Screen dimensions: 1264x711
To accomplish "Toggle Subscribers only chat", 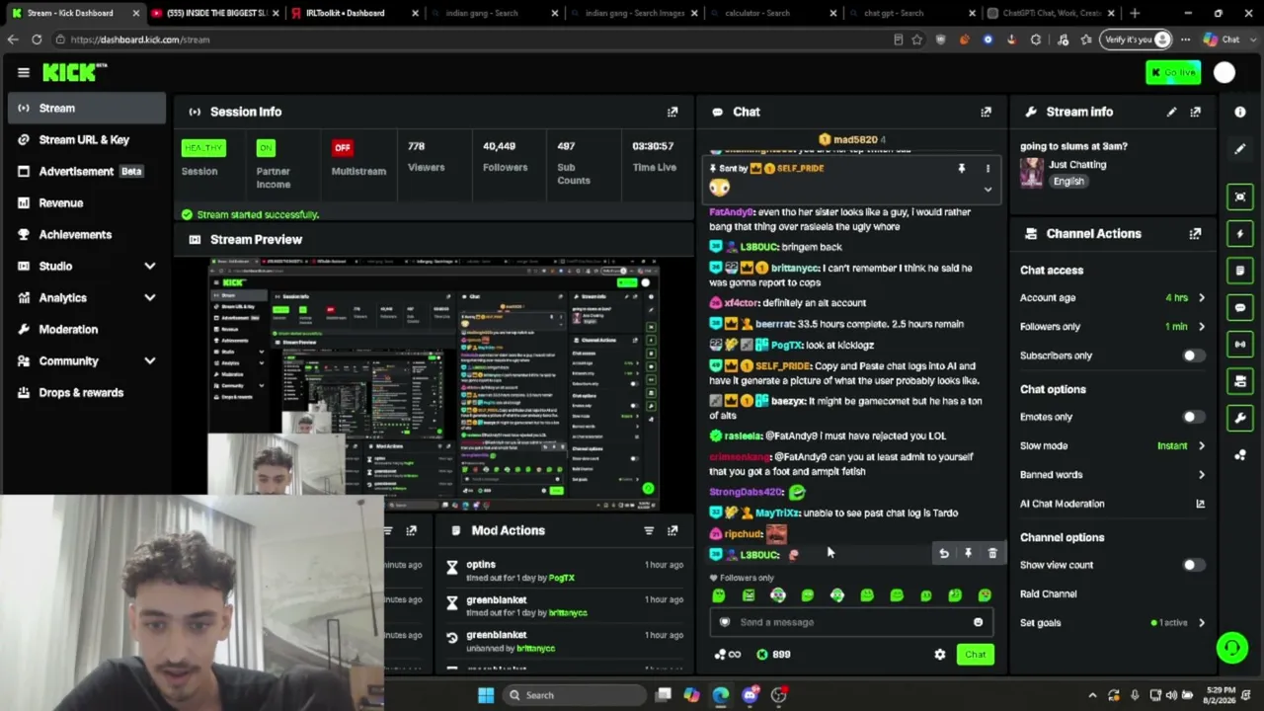I will coord(1194,355).
